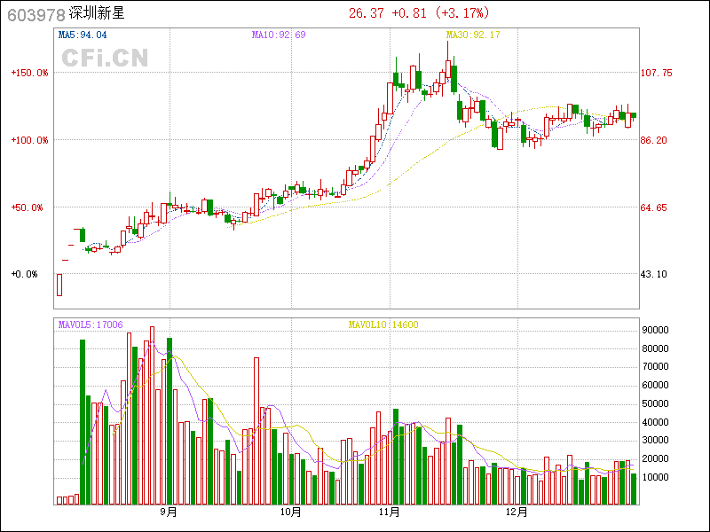Click the 90000 volume axis label
This screenshot has width=710, height=532.
(x=655, y=330)
